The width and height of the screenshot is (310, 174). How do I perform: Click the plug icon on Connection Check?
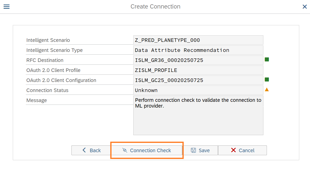click(x=125, y=150)
